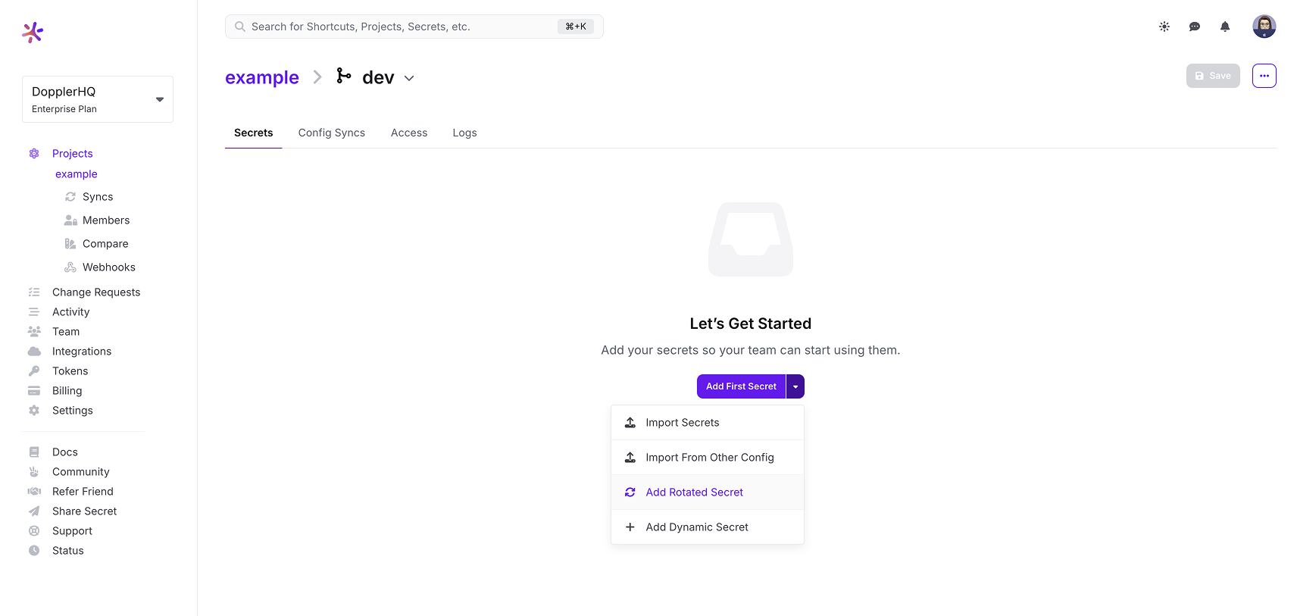Open Refer Friend link

click(83, 492)
